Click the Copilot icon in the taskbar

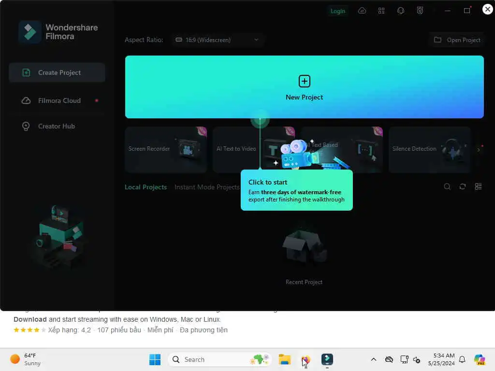click(480, 359)
